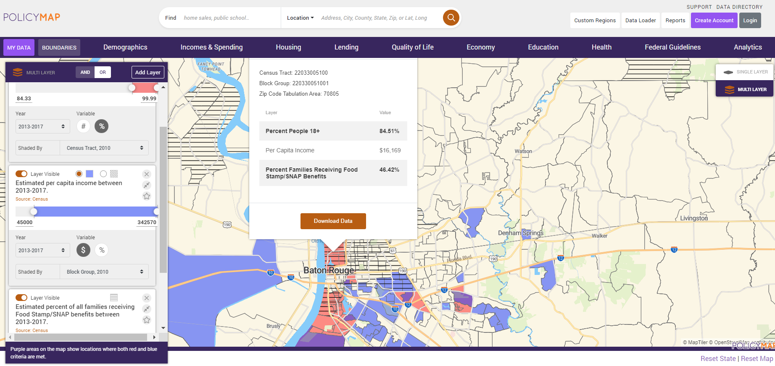Open Custom Regions
The width and height of the screenshot is (775, 366).
tap(595, 20)
